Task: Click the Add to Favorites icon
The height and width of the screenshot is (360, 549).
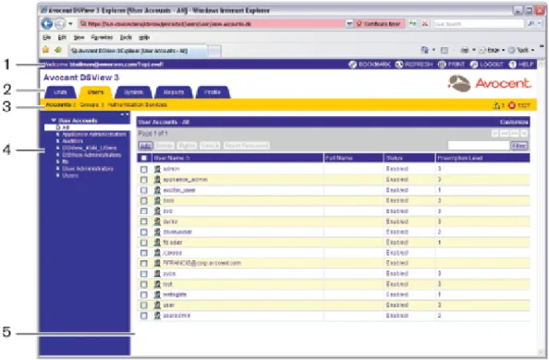Action: click(x=58, y=50)
